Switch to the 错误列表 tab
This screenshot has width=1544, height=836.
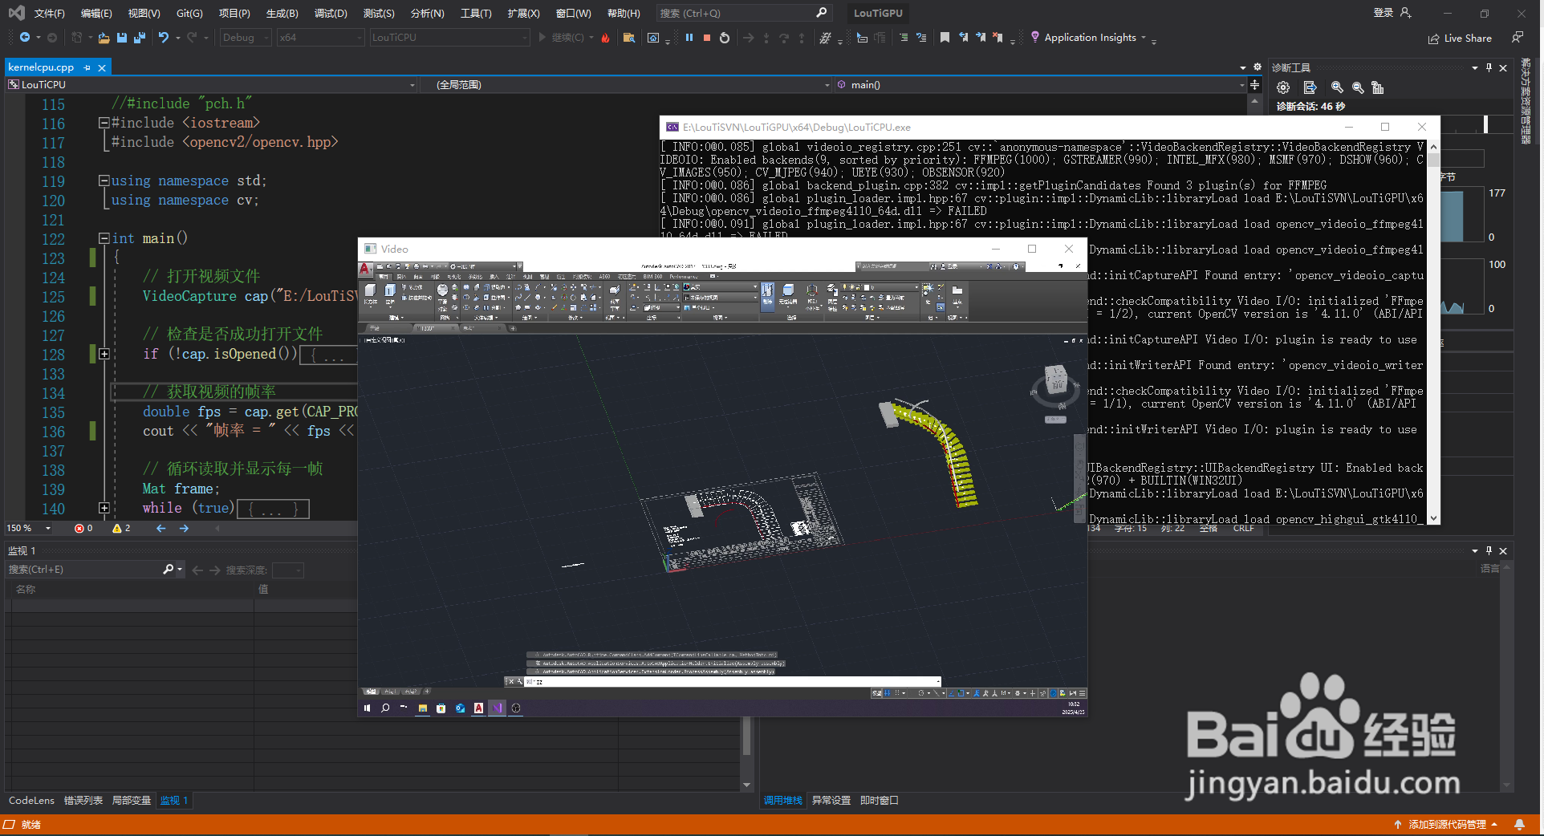[x=83, y=800]
